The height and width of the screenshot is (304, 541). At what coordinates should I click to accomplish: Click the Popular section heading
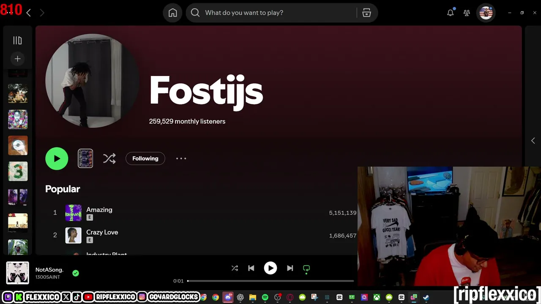click(x=63, y=189)
